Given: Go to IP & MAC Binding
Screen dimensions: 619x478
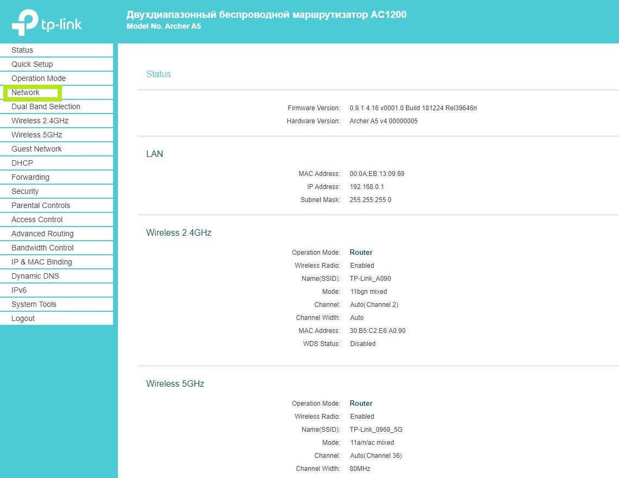Looking at the screenshot, I should [x=42, y=262].
